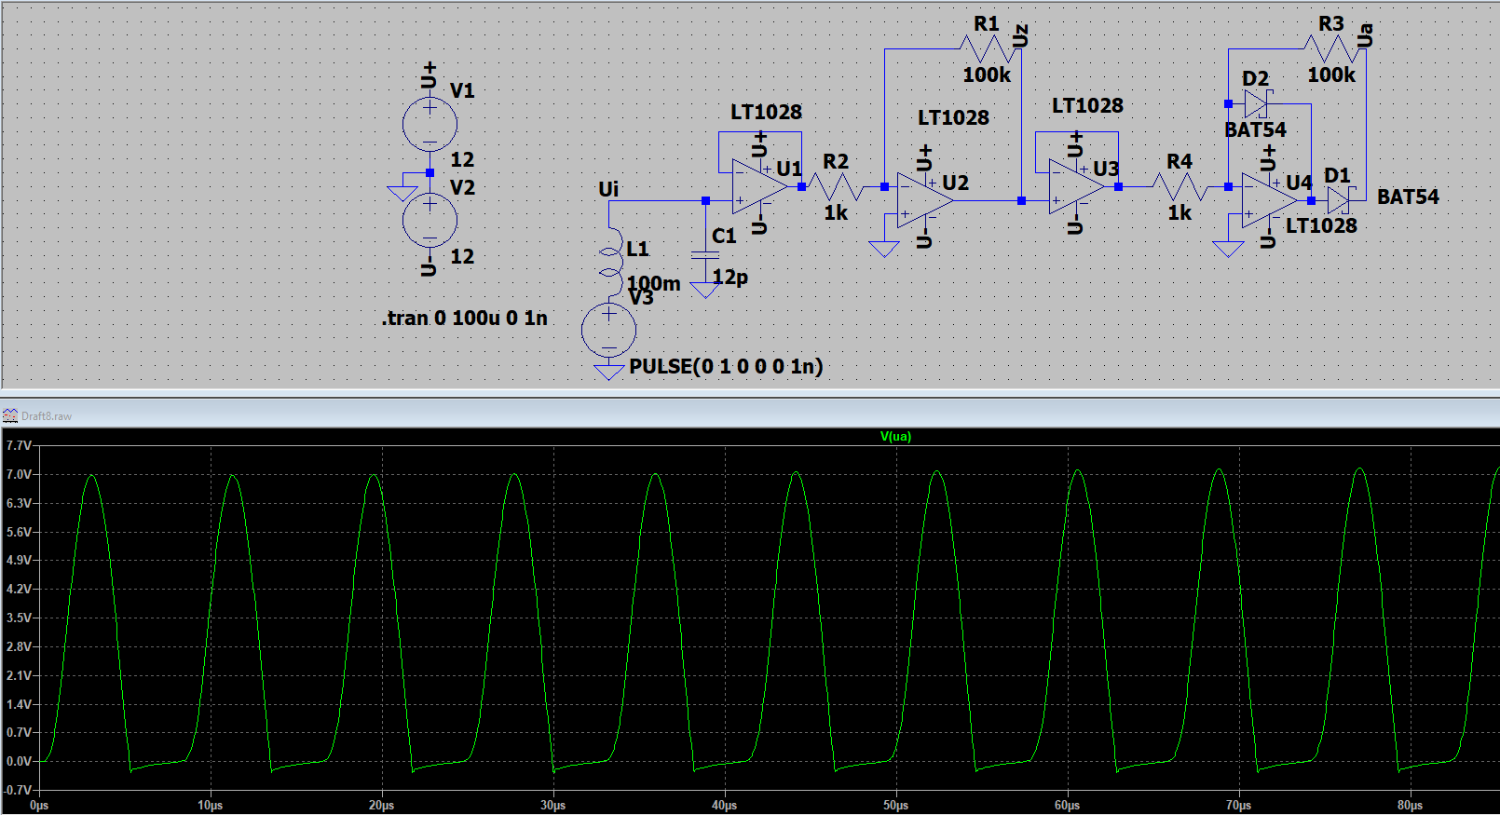
Task: Click the -0.7V vertical axis label
Action: pos(18,791)
